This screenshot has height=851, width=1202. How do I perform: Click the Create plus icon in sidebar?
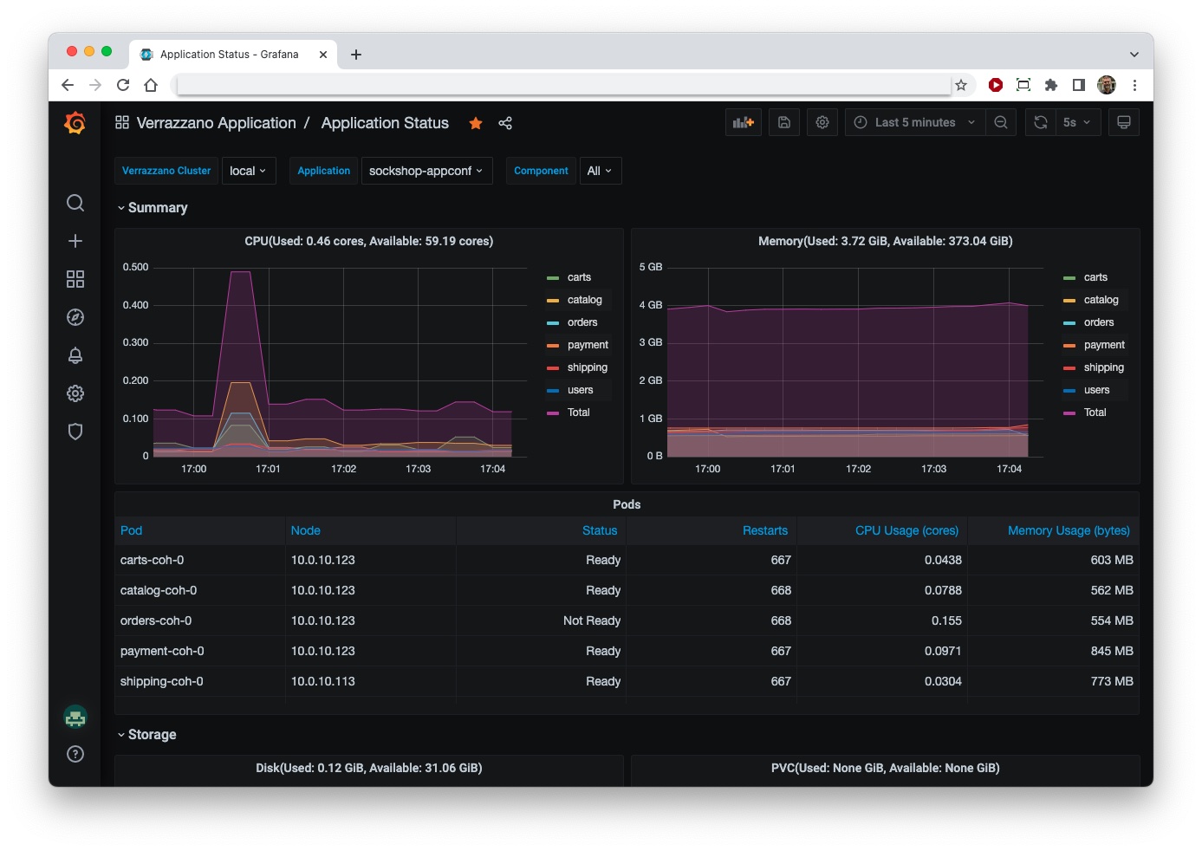[75, 240]
